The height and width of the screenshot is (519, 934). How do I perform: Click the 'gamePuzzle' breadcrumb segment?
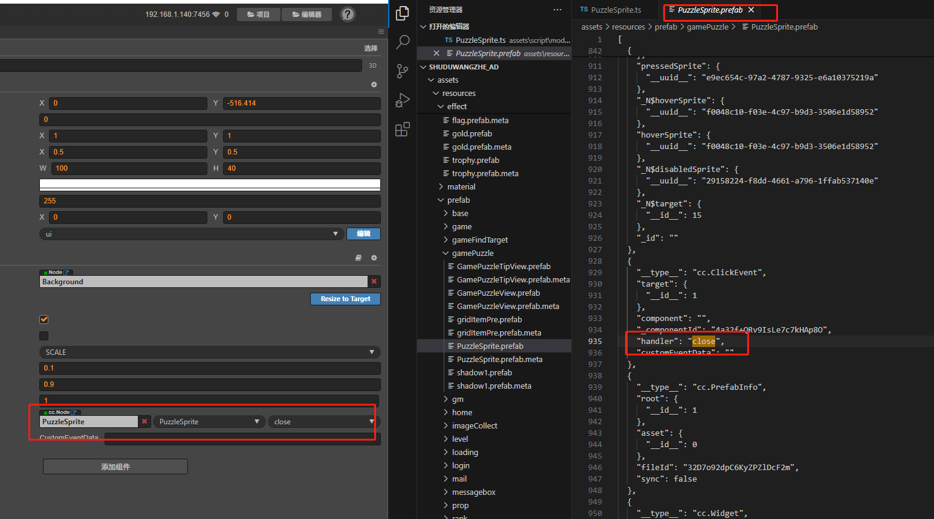coord(707,27)
